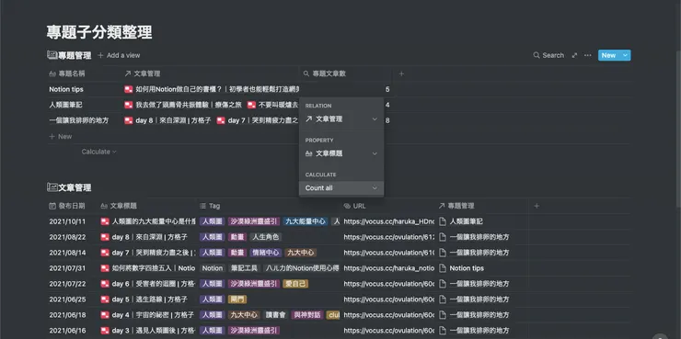Viewport: 681px width, 339px height.
Task: Click Add a view
Action: pos(119,55)
